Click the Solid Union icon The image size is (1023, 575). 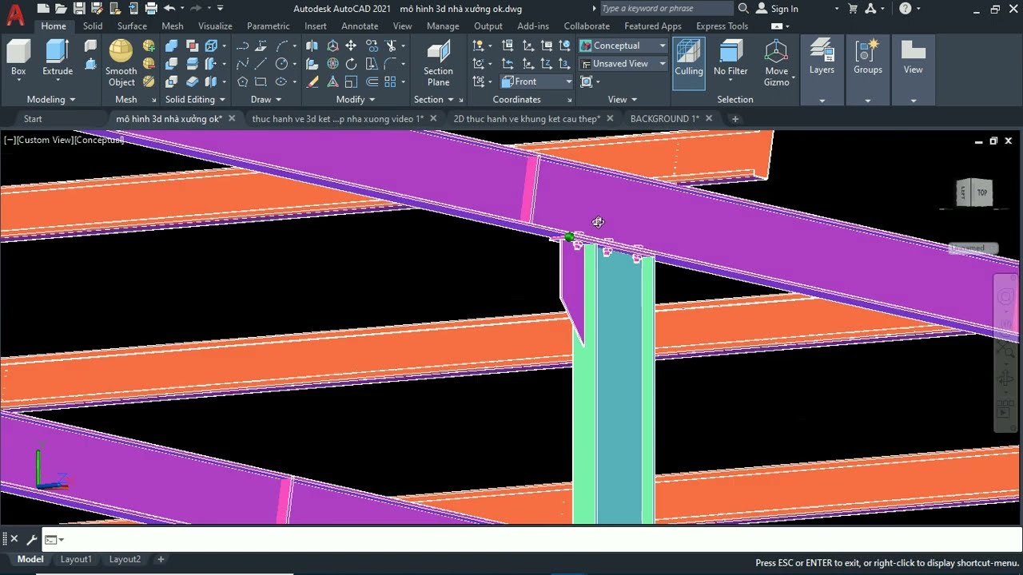172,46
